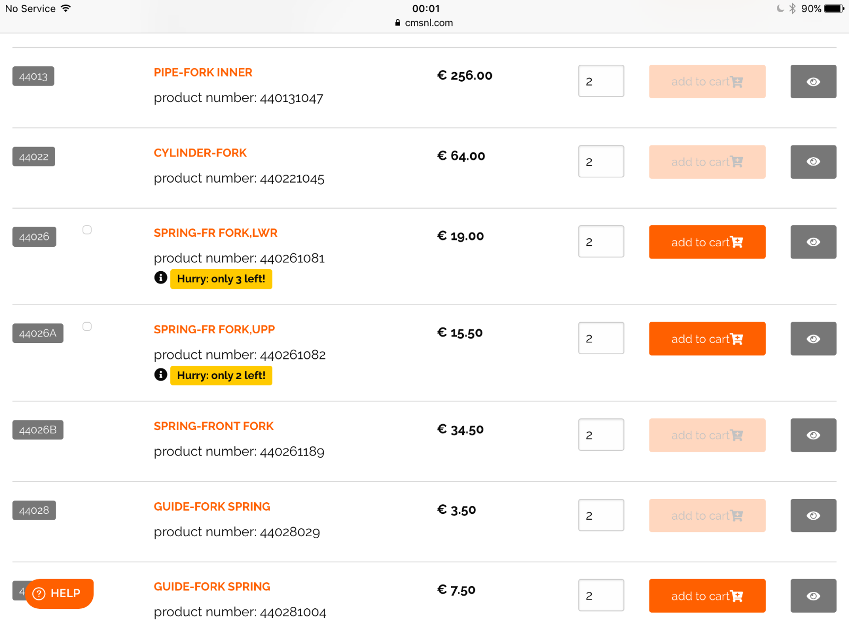Click quantity field for PIPE-FORK INNER

point(601,81)
